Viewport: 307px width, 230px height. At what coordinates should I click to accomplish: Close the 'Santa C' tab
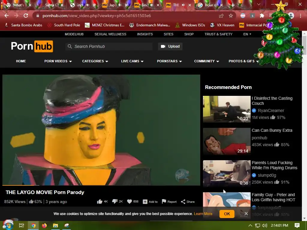(x=62, y=5)
